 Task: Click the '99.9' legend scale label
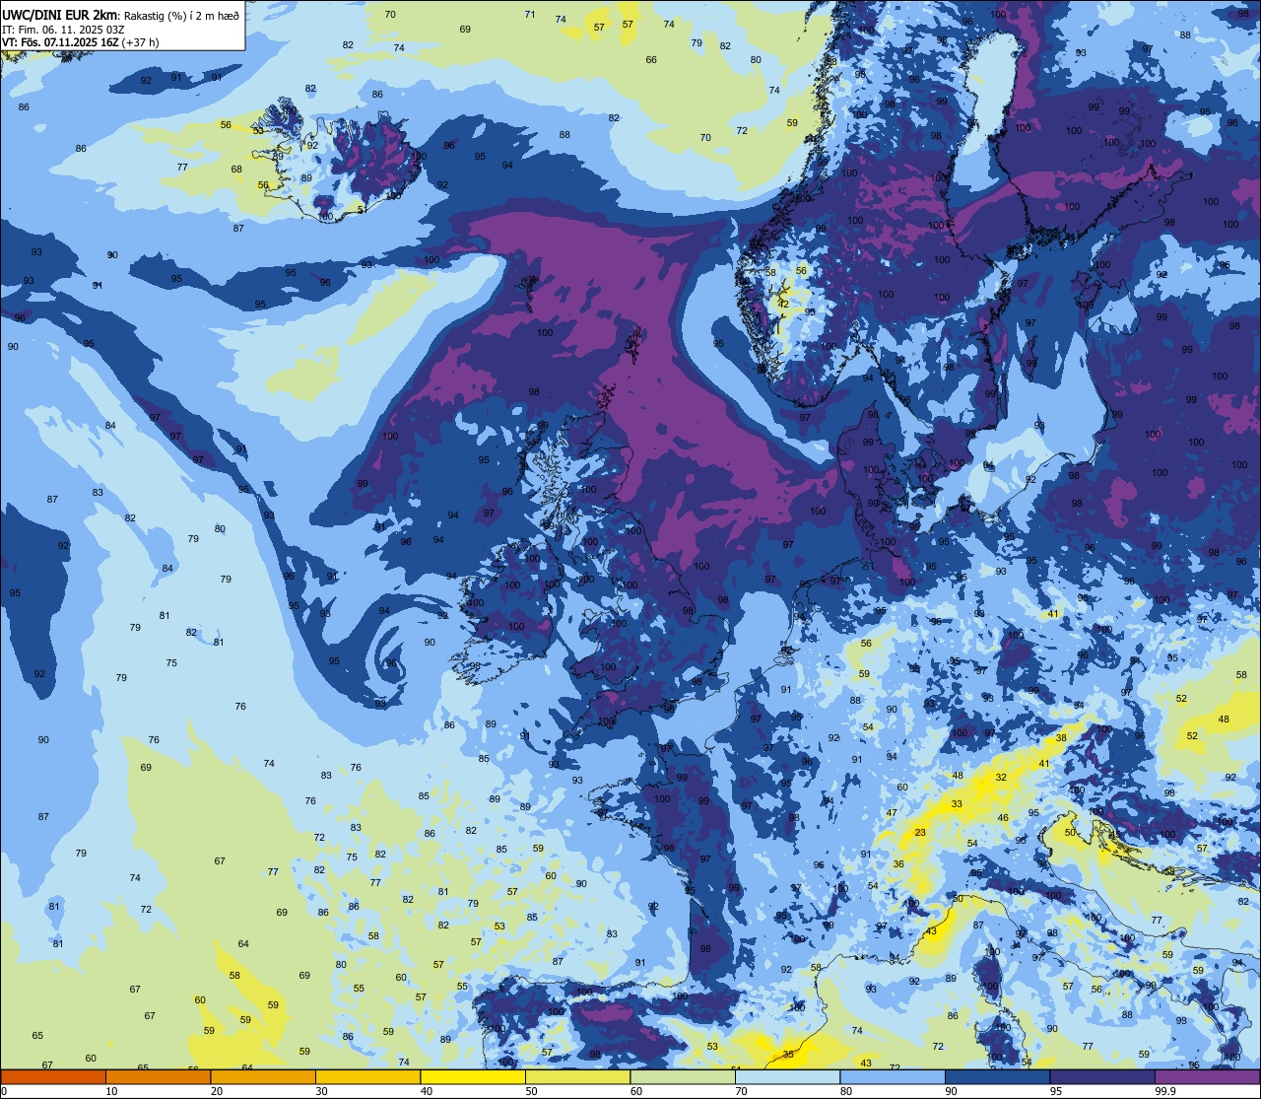1165,1091
